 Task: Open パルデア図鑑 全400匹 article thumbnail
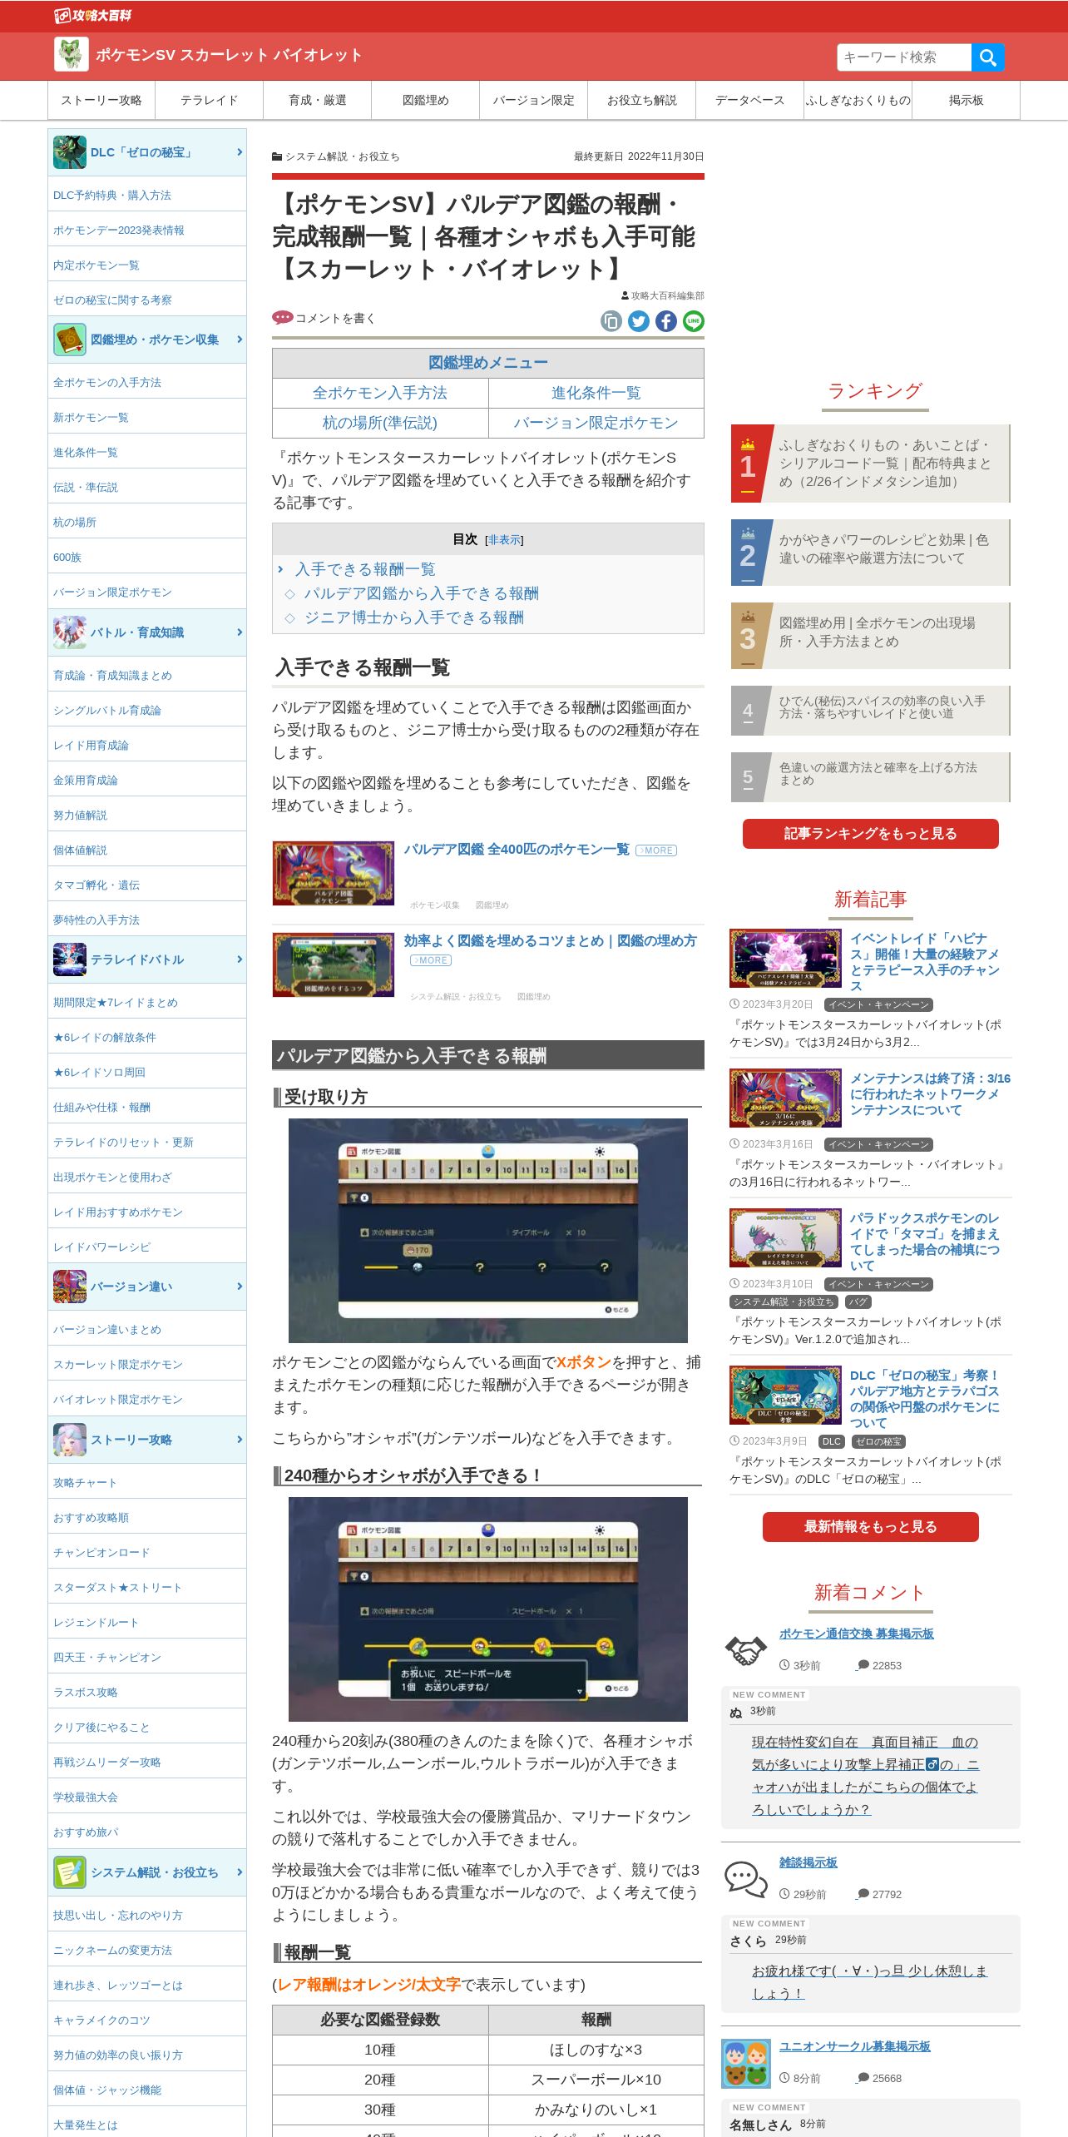click(x=334, y=873)
